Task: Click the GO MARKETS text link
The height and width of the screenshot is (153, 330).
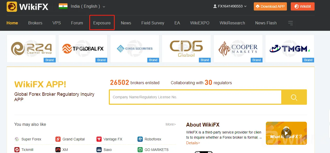Action: (157, 149)
